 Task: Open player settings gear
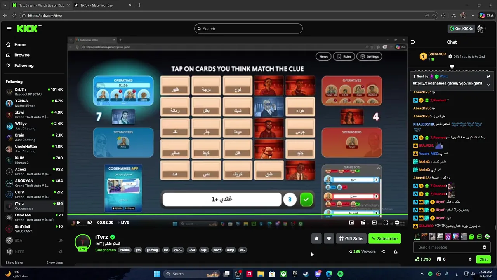397,222
